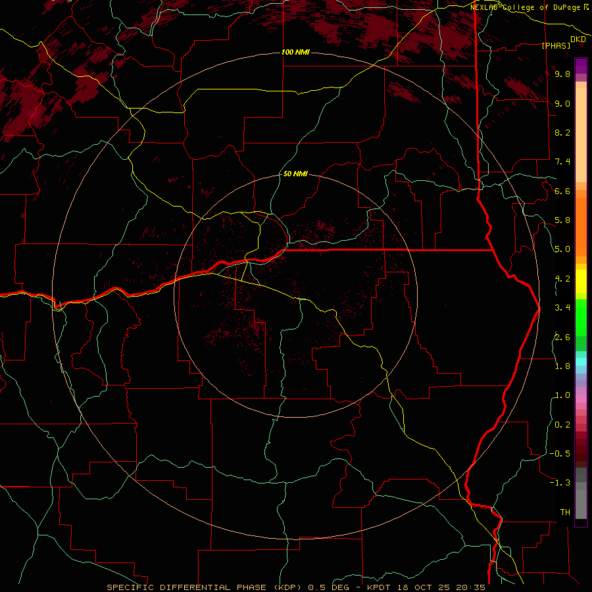Click the 18 OCT 25 date in the caption
The image size is (592, 592).
pos(423,587)
